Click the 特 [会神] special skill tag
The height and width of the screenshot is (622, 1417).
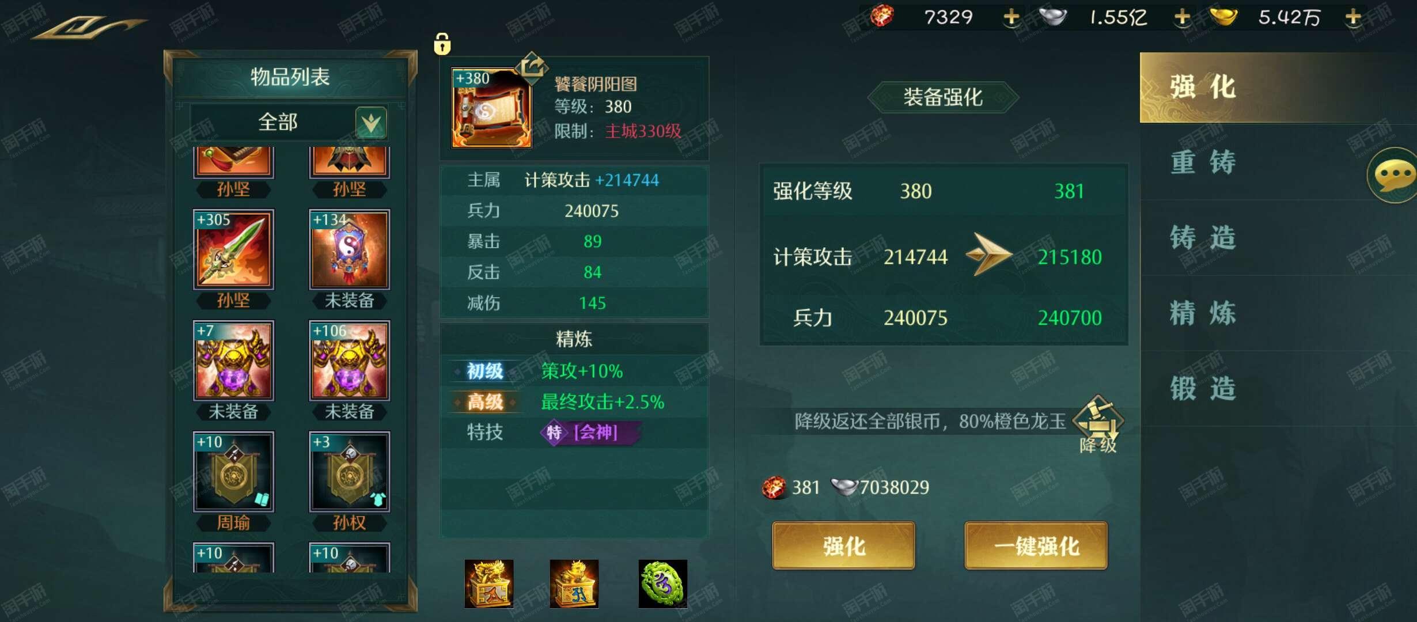(x=590, y=433)
